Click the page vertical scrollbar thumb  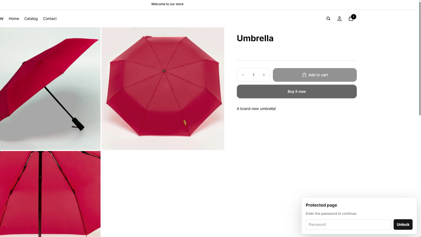coord(420,58)
